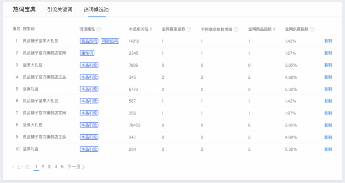Show help tooltip for 全网搜索指数
The height and width of the screenshot is (183, 345).
coord(189,29)
